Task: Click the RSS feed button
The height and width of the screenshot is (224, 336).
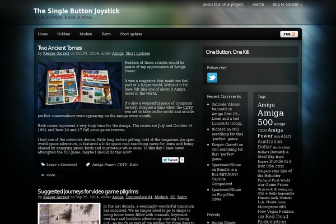Action: pyautogui.click(x=289, y=34)
